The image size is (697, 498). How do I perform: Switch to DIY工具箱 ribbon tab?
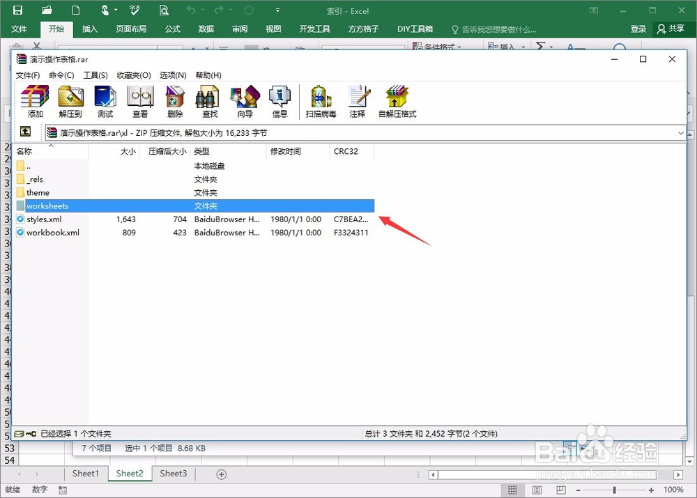(x=415, y=29)
